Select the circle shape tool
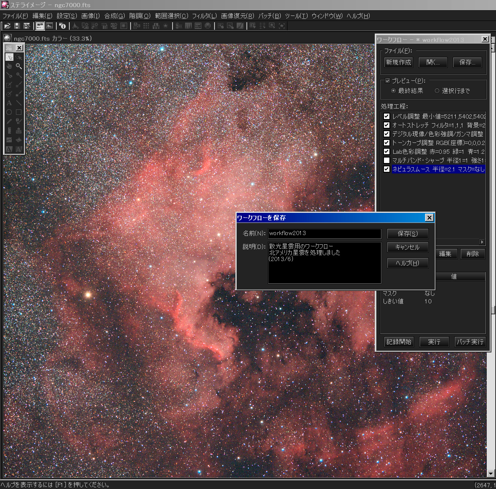The height and width of the screenshot is (489, 496). click(x=9, y=112)
